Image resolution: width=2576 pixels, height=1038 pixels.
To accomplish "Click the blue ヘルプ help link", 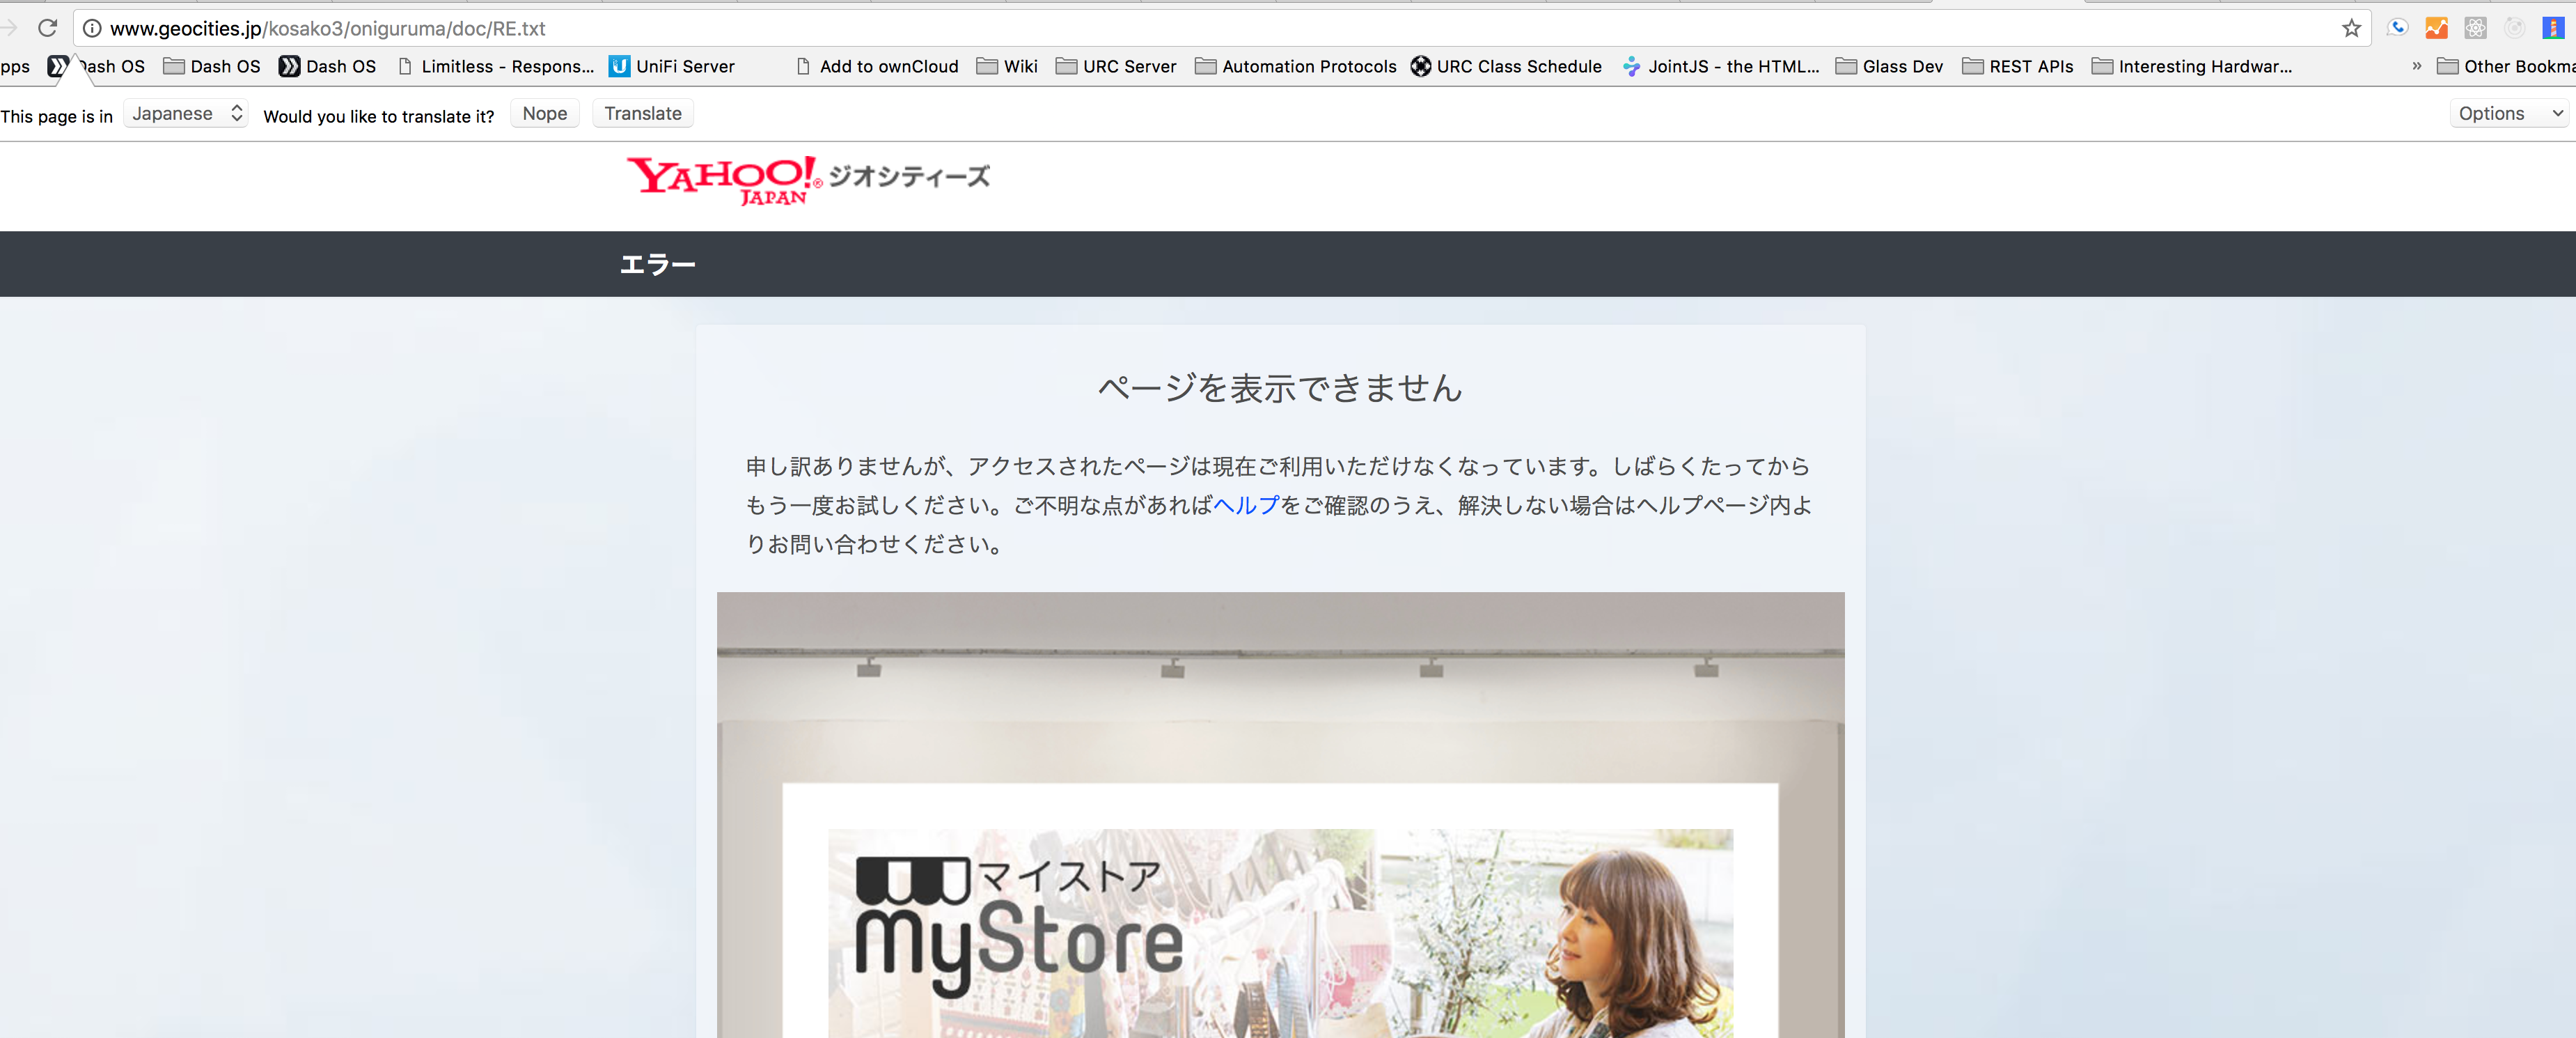I will [1245, 506].
